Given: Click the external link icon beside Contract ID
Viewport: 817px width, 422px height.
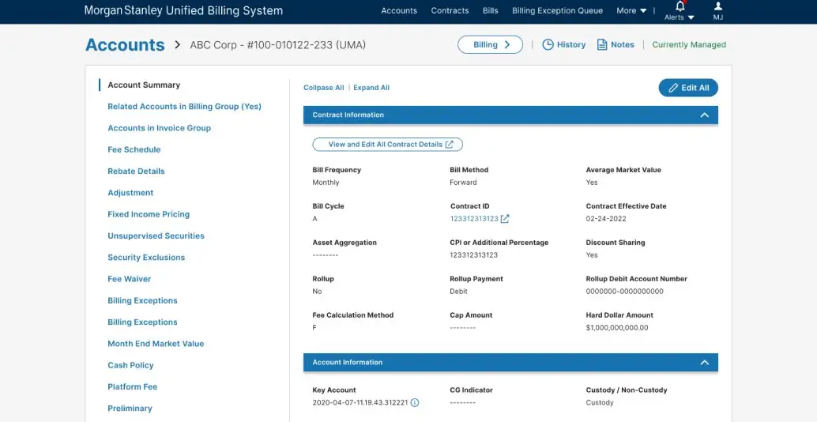Looking at the screenshot, I should tap(504, 219).
